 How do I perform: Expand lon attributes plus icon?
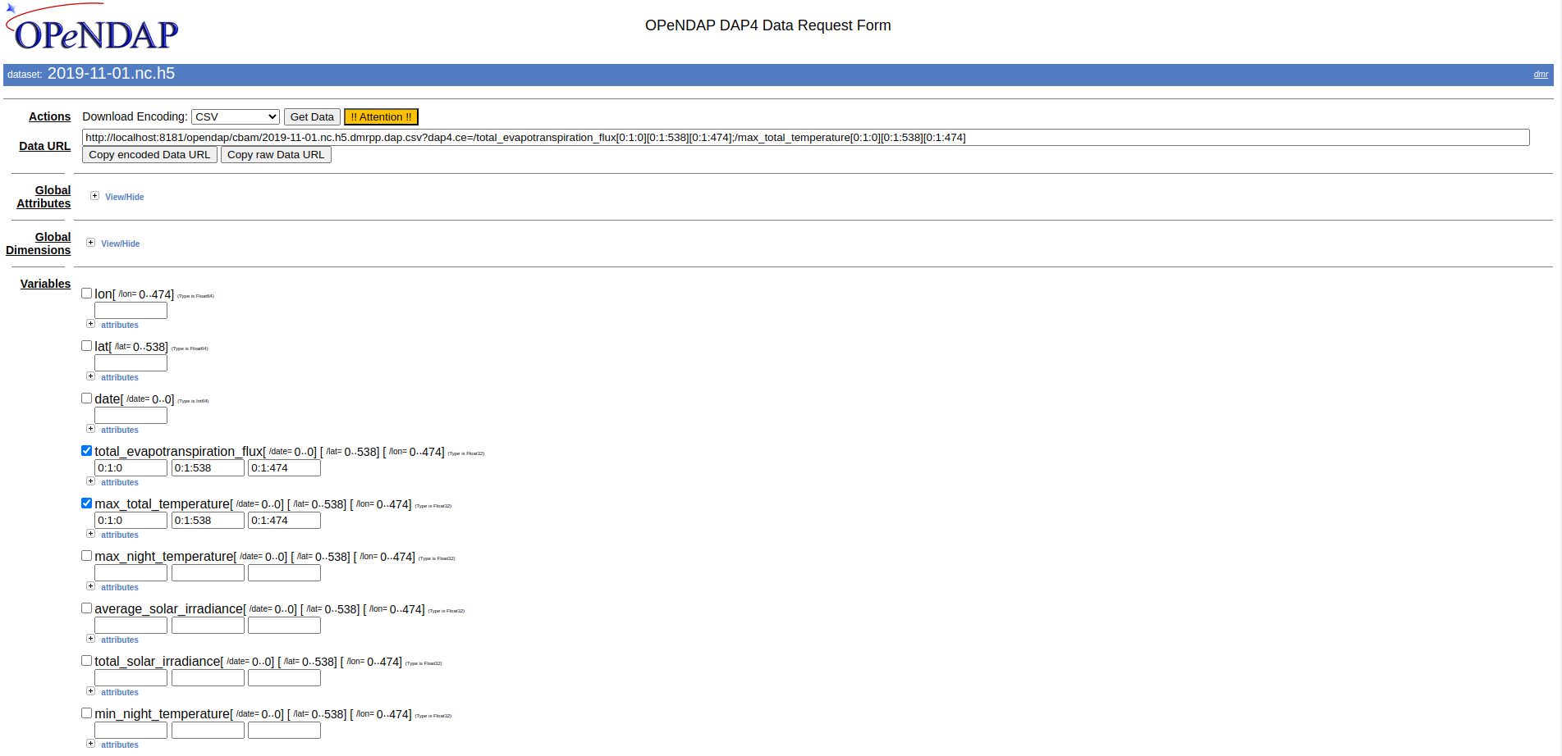coord(90,324)
